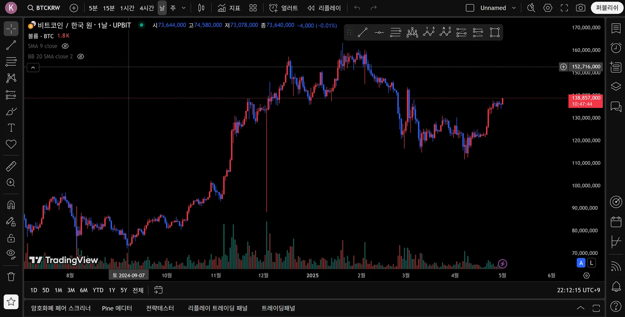Open the BTCKRW symbol search
This screenshot has height=317, width=625.
[44, 8]
